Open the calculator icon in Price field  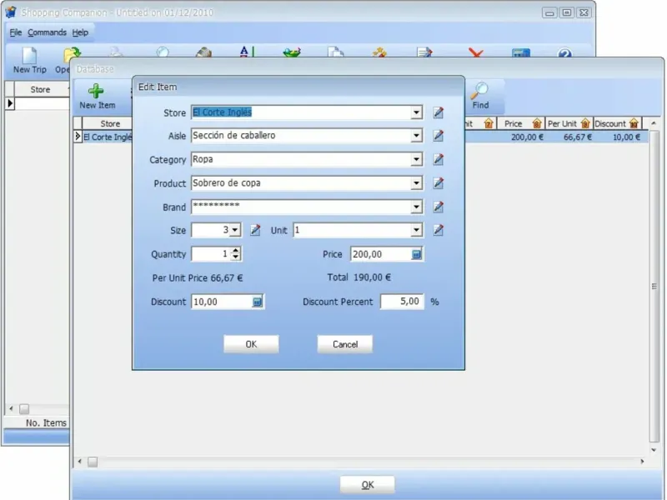tap(416, 254)
